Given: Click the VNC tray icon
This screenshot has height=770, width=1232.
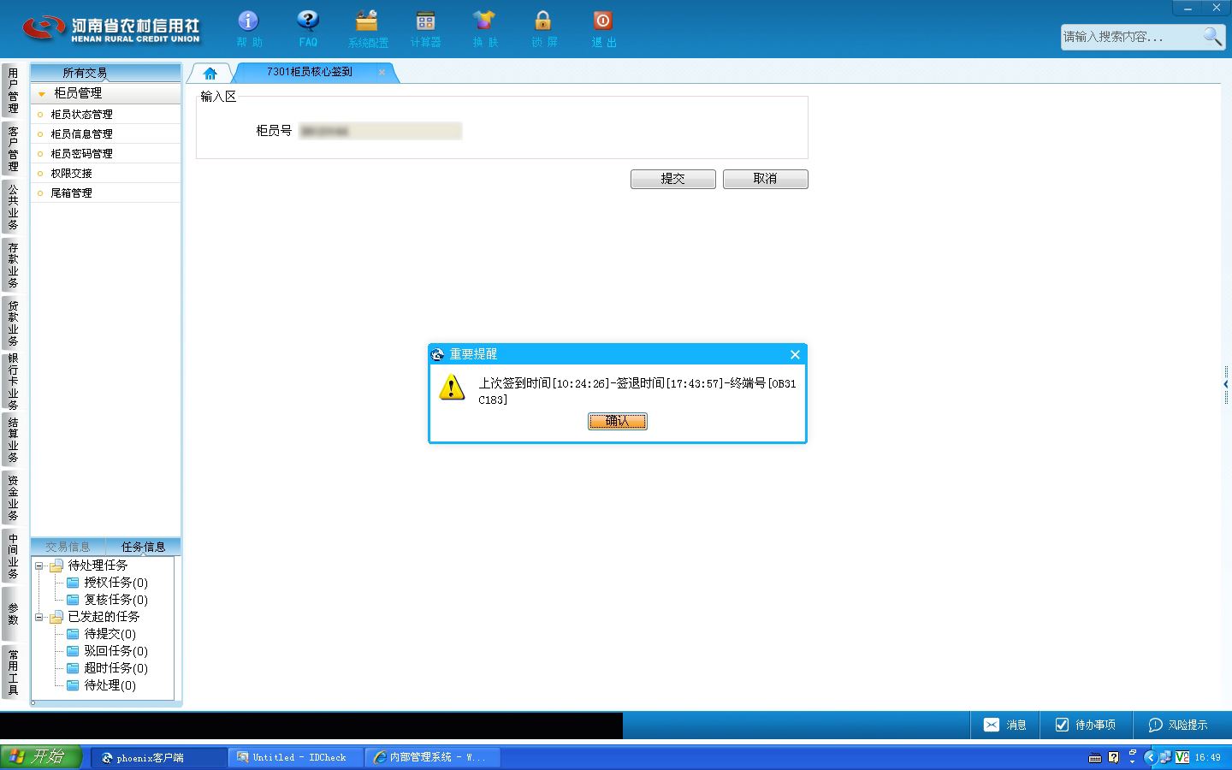Looking at the screenshot, I should pyautogui.click(x=1182, y=757).
